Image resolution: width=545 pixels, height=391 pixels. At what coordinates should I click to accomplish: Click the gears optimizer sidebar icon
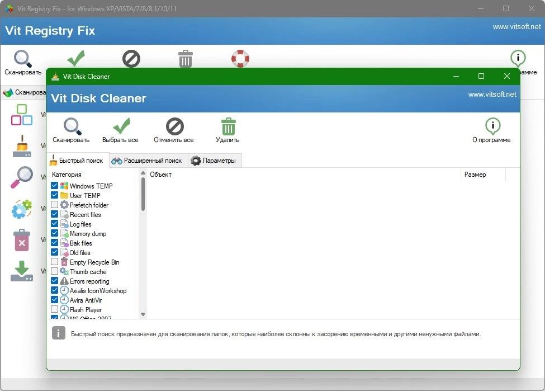22,209
